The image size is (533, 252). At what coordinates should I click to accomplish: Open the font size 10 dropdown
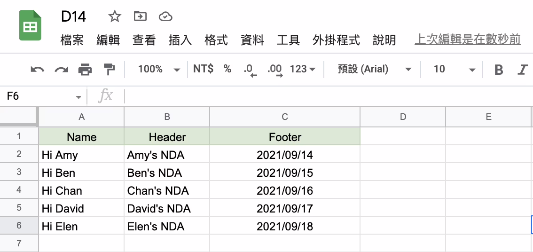[x=454, y=70]
